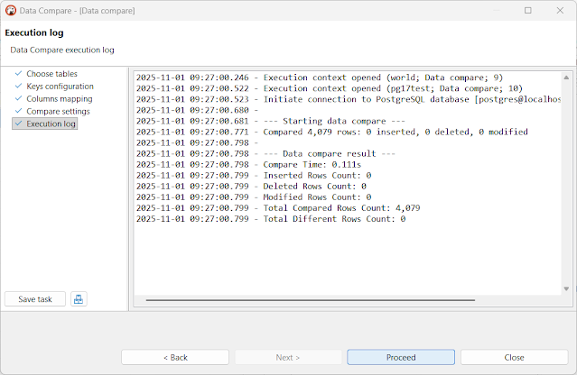Click the log scrollbar's up arrow
The image size is (577, 375).
[566, 78]
